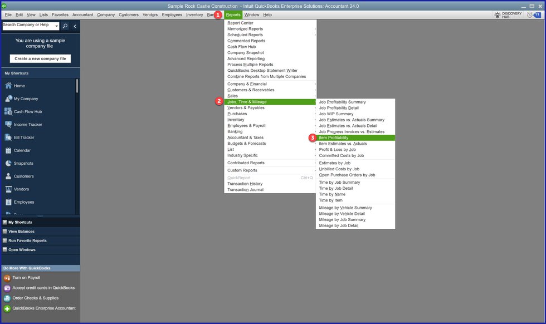
Task: Open the Run Favorite Reports section
Action: click(27, 240)
